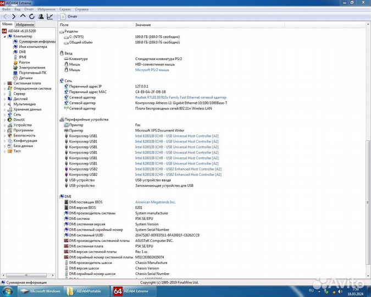Select Разгон overclock tree item
The image size is (371, 297).
(x=24, y=62)
